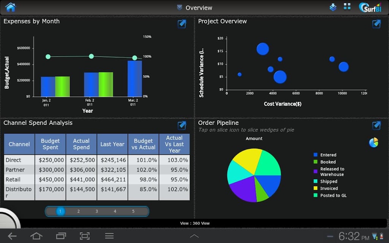Select page 3 in the page selector
This screenshot has height=243, width=389.
pyautogui.click(x=97, y=211)
